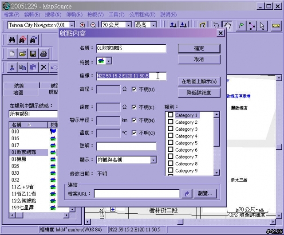The height and width of the screenshot is (235, 284).
Task: Click the save floppy disk icon
Action: click(x=33, y=54)
